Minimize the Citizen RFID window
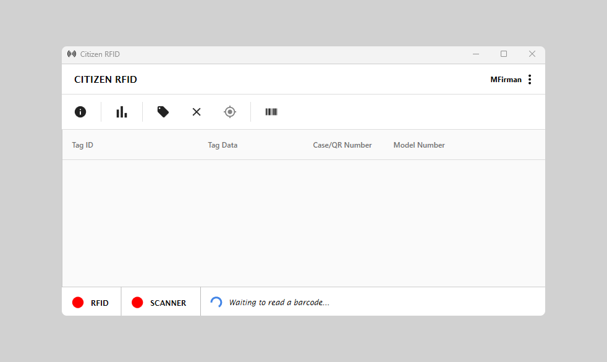 [476, 54]
